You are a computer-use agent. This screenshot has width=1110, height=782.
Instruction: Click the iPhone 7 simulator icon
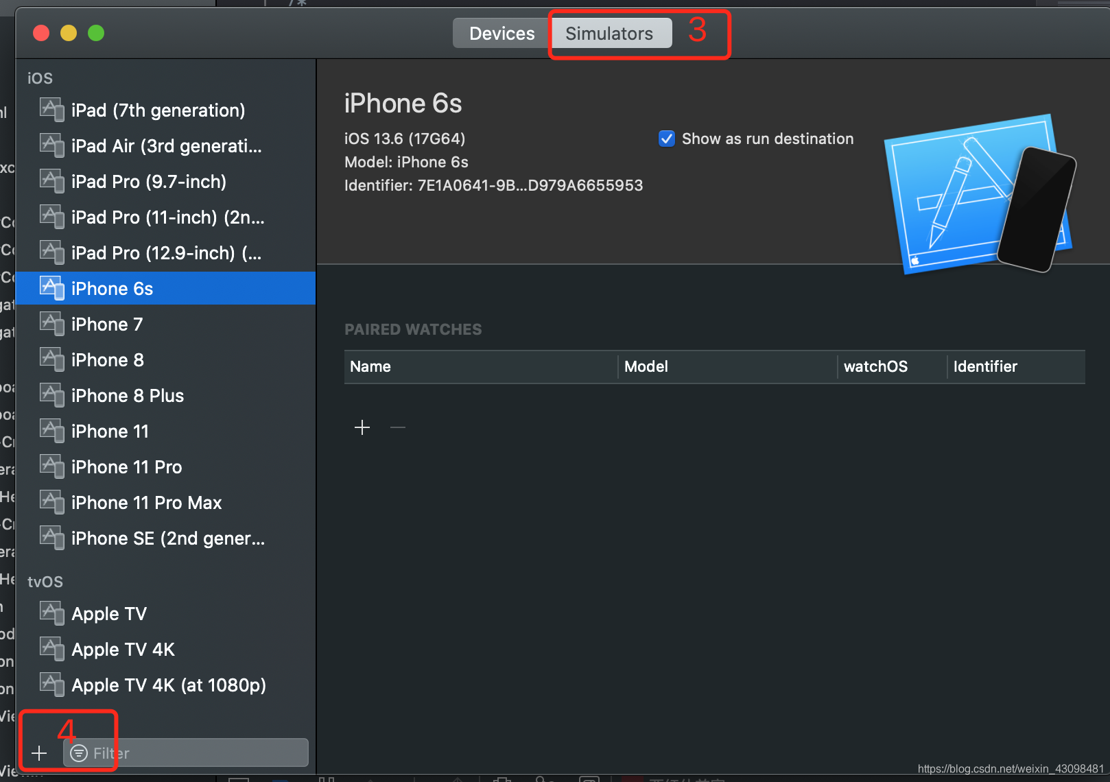pyautogui.click(x=52, y=324)
